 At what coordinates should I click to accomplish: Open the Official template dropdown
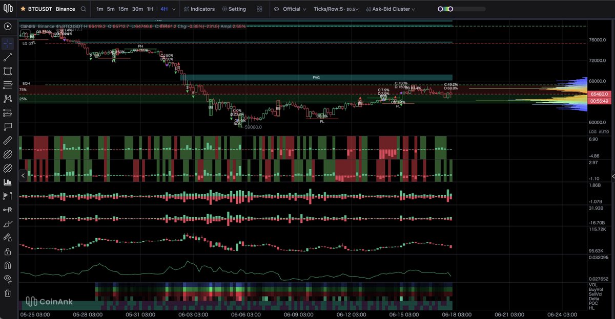291,9
